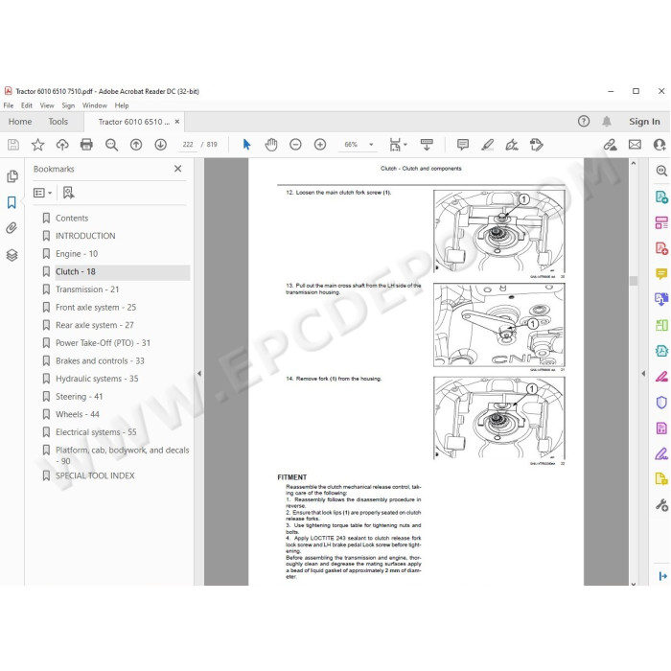Click the cloud upload share icon
This screenshot has height=671, width=671.
62,145
